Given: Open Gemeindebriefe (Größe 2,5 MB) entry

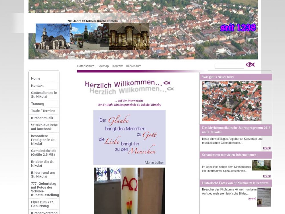Looking at the screenshot, I should (x=44, y=153).
